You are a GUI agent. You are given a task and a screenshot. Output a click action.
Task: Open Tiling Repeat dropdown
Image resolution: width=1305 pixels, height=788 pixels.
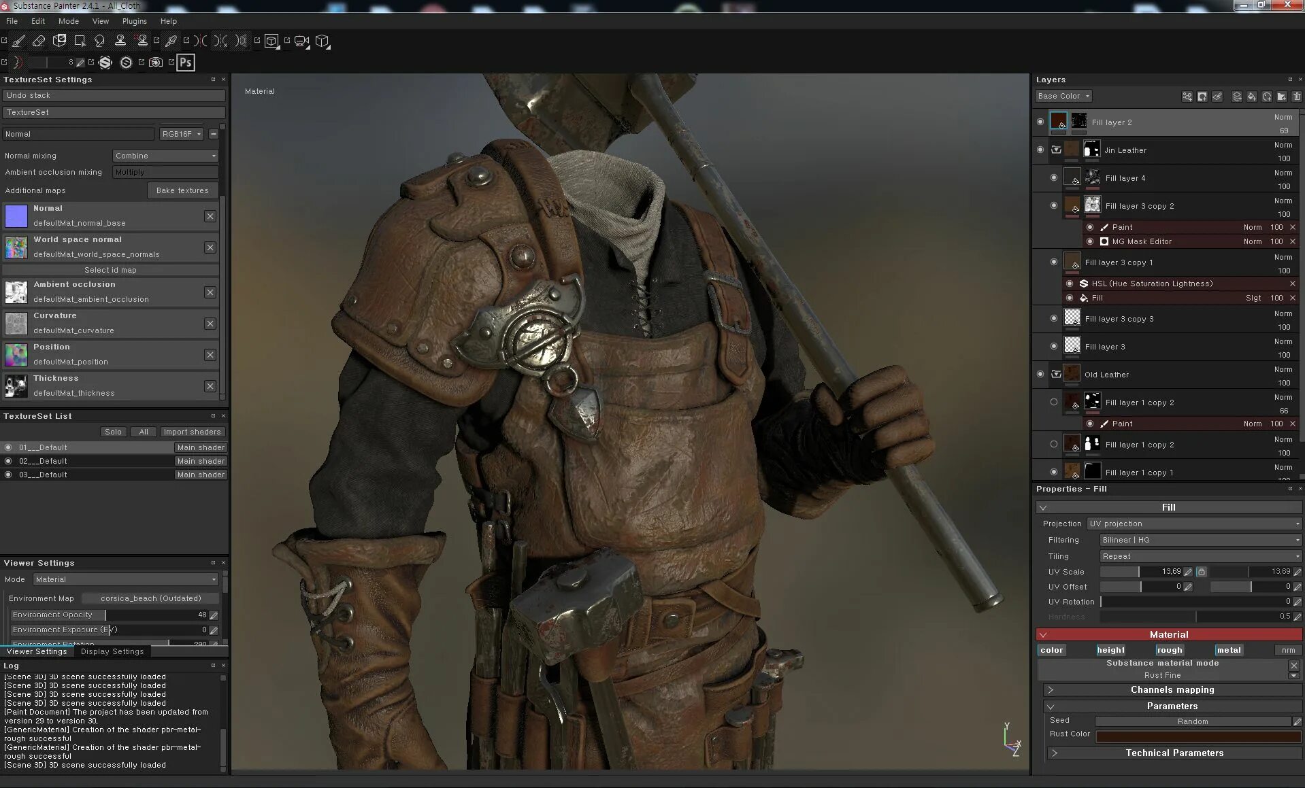(x=1201, y=556)
